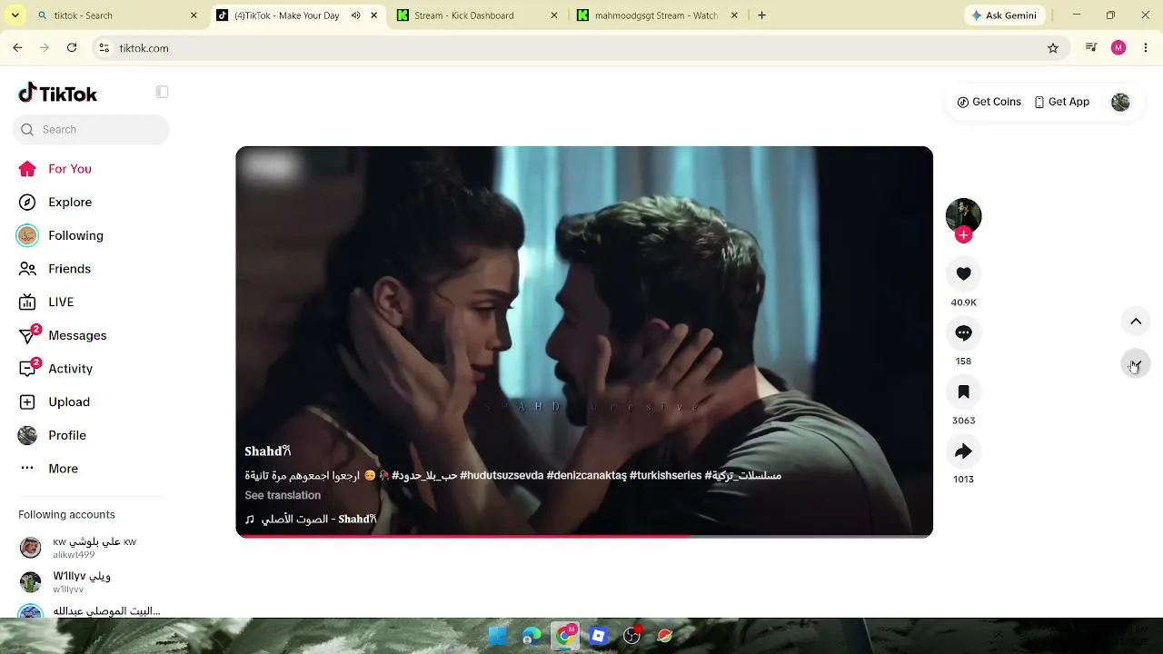Go forward in the browser

(44, 48)
